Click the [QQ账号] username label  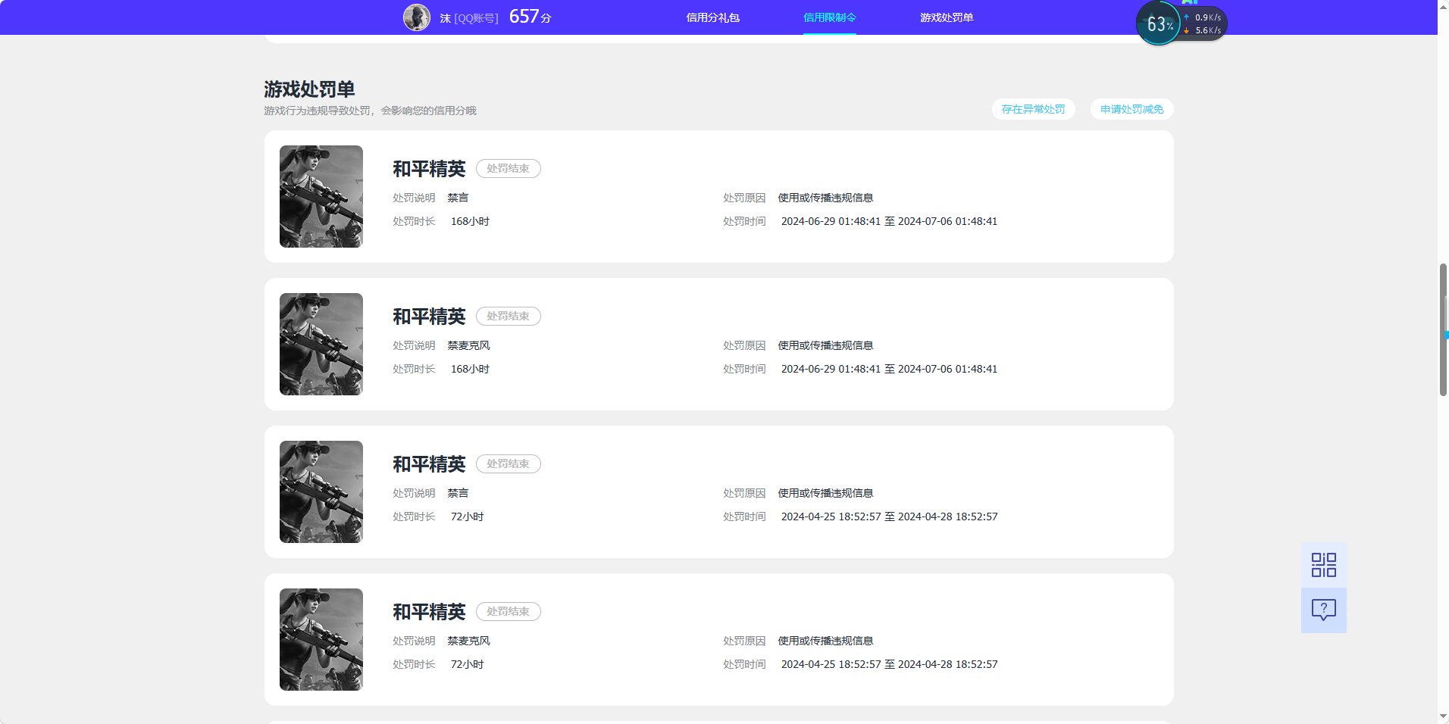476,18
